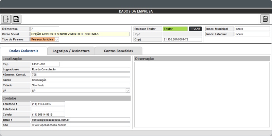Click the Cnpj number field
The image size is (272, 136).
click(x=182, y=39)
